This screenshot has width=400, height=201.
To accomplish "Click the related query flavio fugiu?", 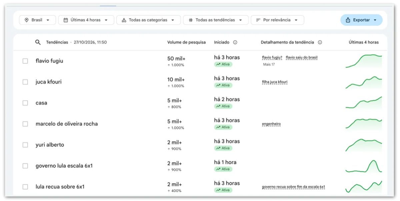I will click(272, 58).
